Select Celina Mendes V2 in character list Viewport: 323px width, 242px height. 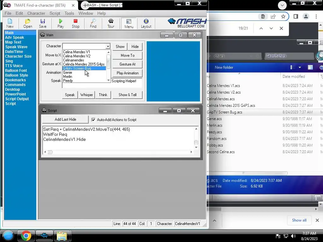pyautogui.click(x=84, y=56)
